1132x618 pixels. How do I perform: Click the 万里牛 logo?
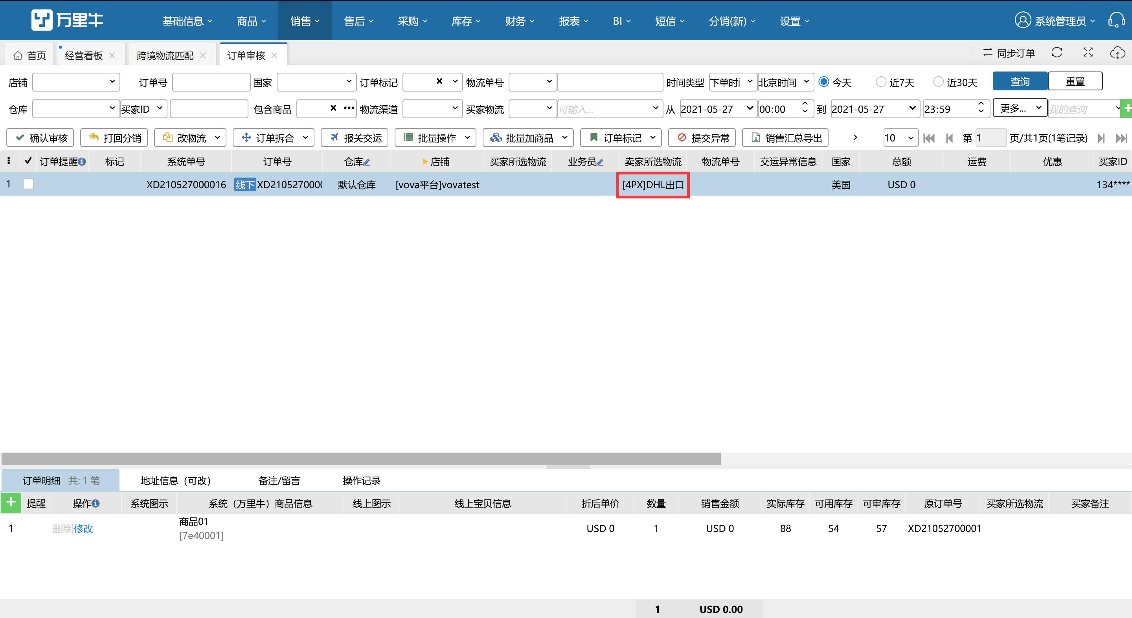tap(67, 20)
